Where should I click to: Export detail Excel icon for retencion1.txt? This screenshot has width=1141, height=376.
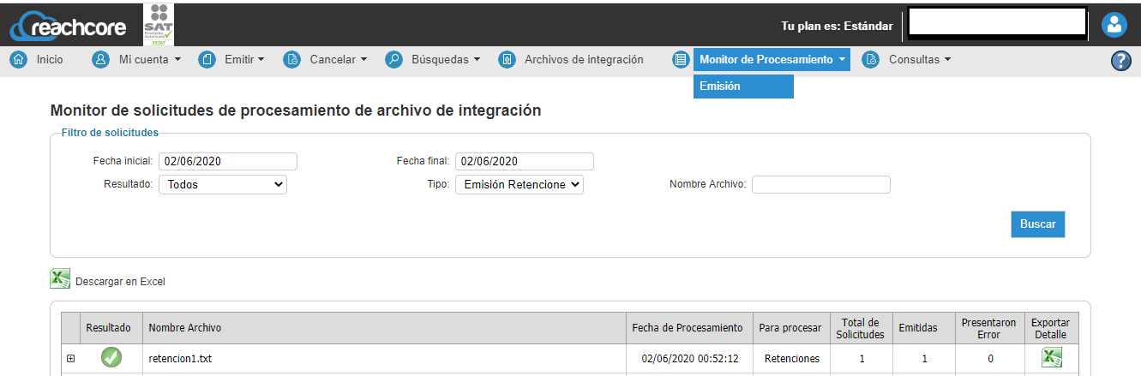[x=1051, y=358]
